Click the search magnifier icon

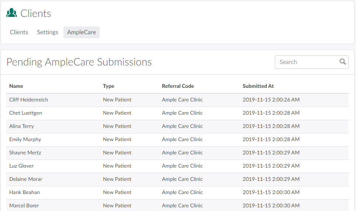(x=343, y=62)
